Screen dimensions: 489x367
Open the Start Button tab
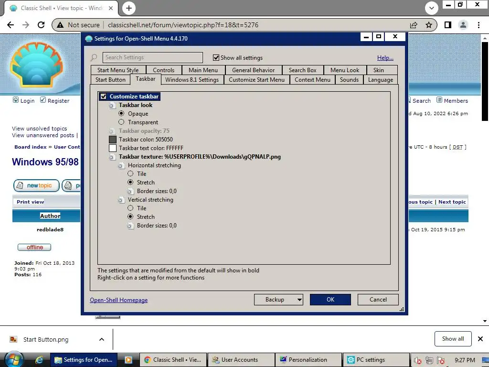pyautogui.click(x=110, y=80)
